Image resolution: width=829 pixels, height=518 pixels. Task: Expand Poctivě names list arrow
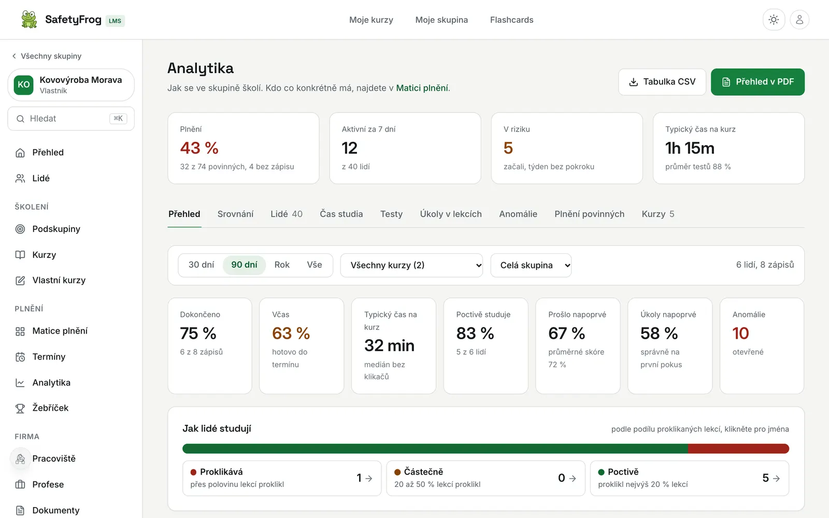[776, 479]
